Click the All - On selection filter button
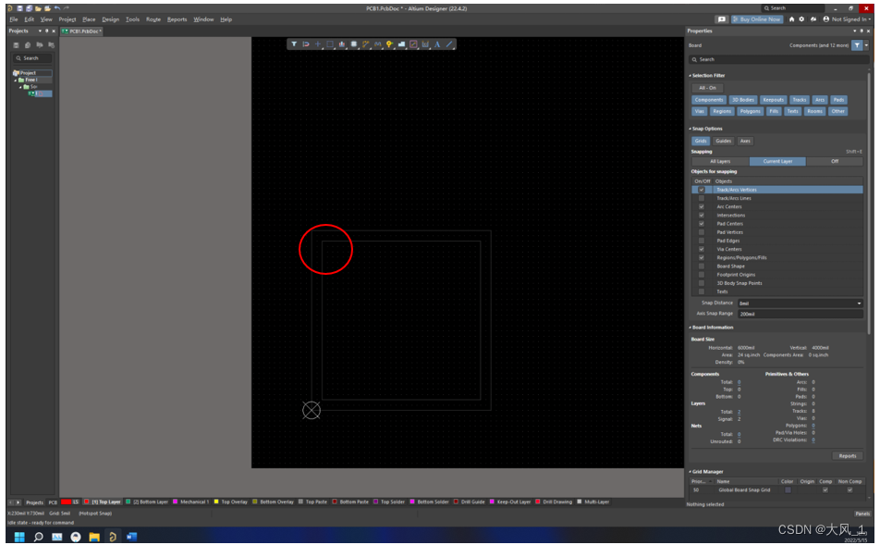This screenshot has width=880, height=545. pyautogui.click(x=707, y=88)
